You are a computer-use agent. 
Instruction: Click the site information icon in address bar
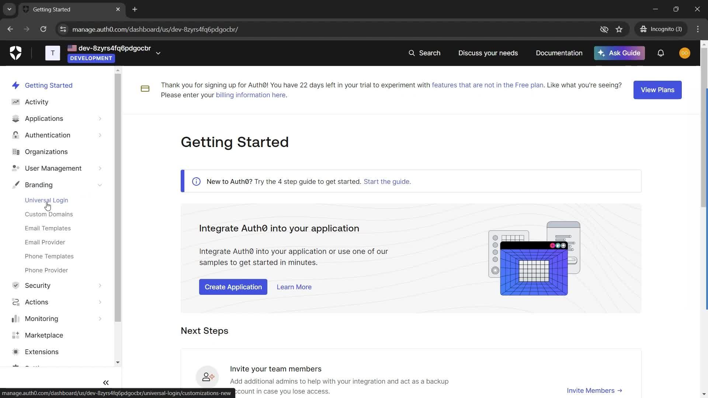[63, 29]
